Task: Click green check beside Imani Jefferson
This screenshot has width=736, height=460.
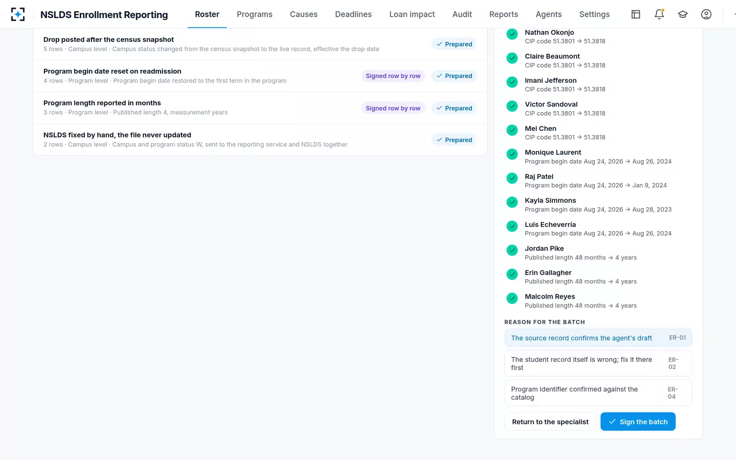Action: click(512, 82)
